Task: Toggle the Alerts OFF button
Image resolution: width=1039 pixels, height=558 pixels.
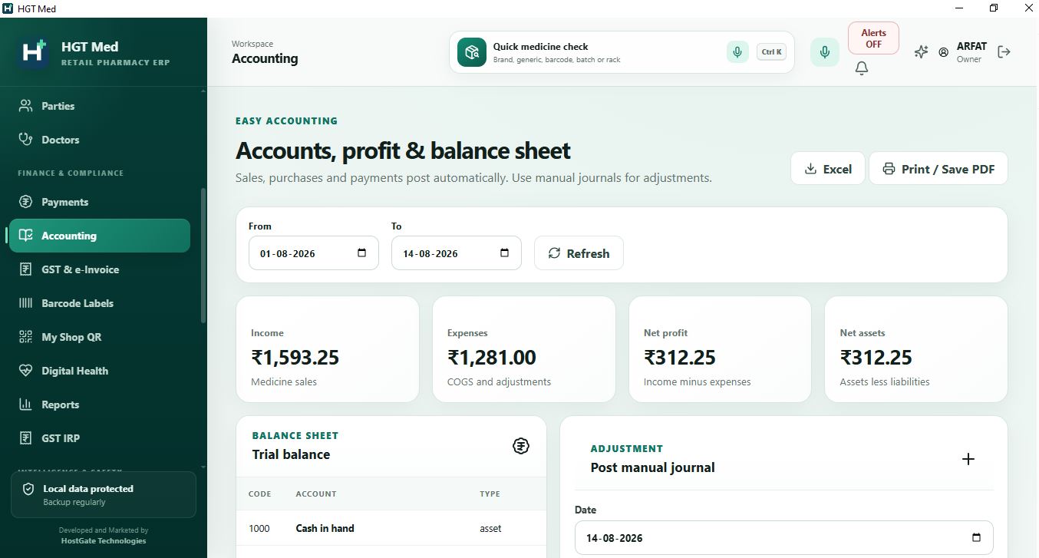Action: (873, 38)
